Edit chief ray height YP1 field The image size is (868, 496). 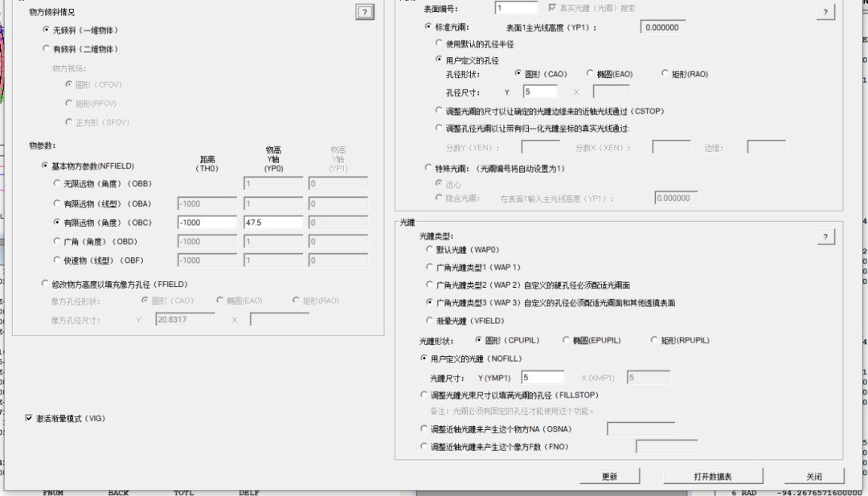[662, 27]
